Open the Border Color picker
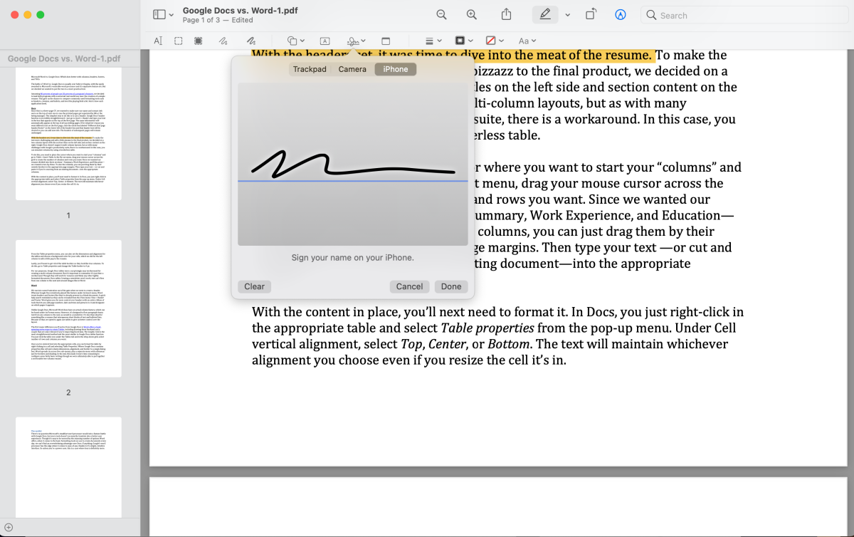The image size is (854, 537). tap(464, 41)
